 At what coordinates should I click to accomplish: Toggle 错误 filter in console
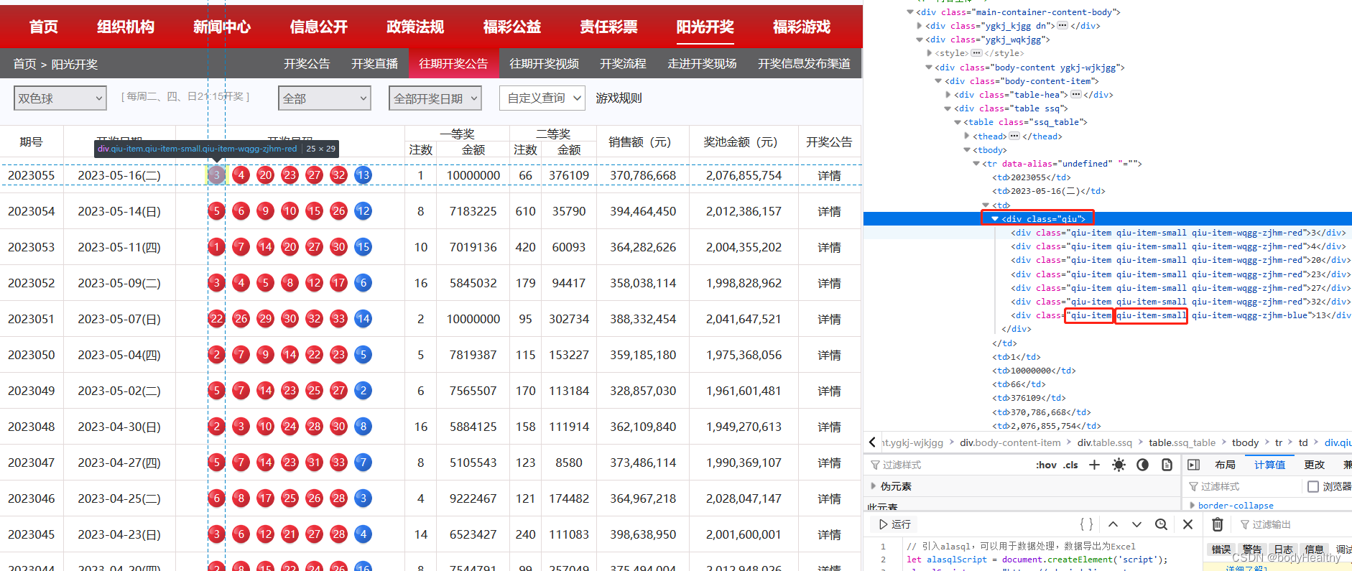click(1221, 549)
